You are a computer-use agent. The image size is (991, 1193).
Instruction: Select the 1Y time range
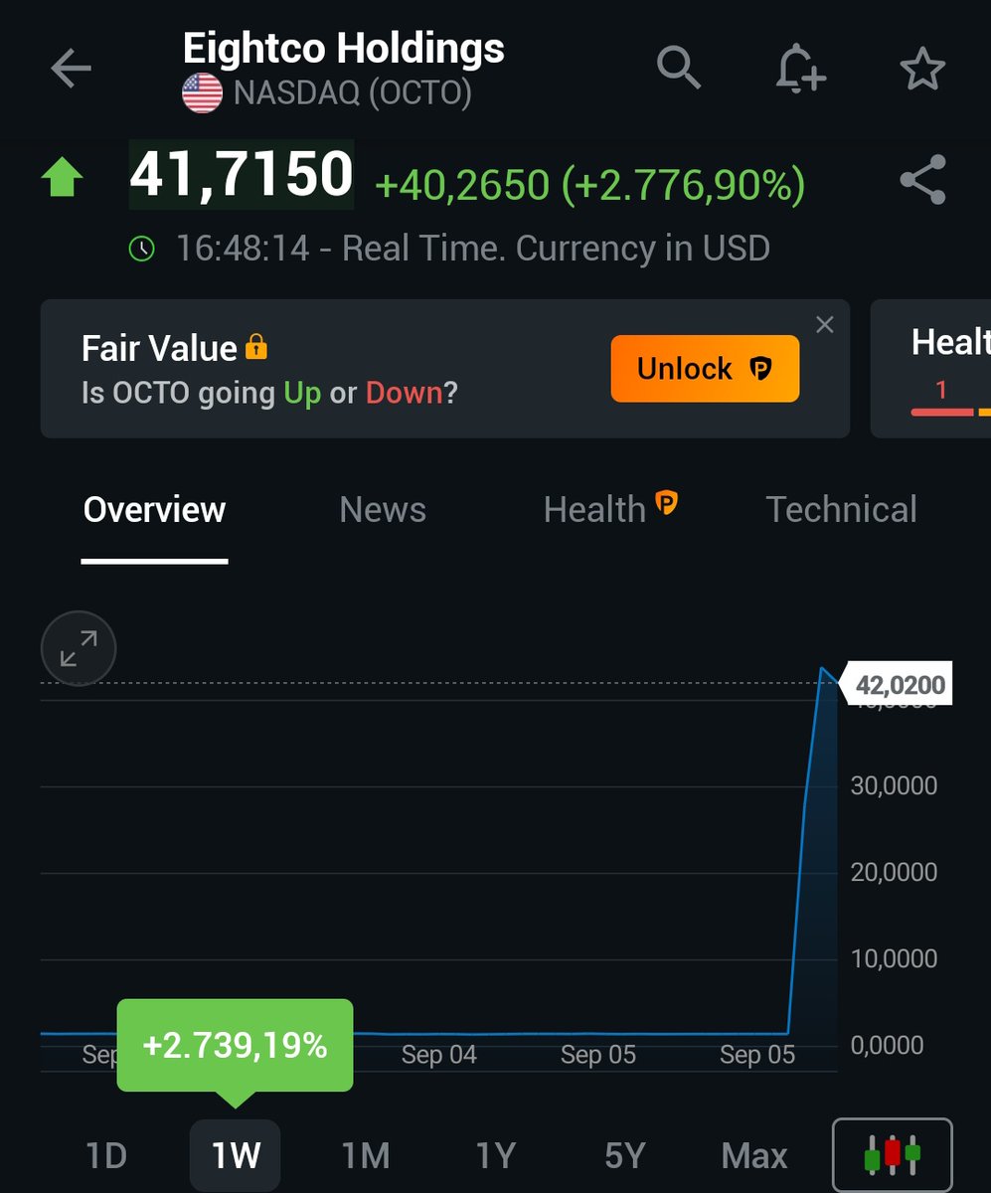(495, 1156)
